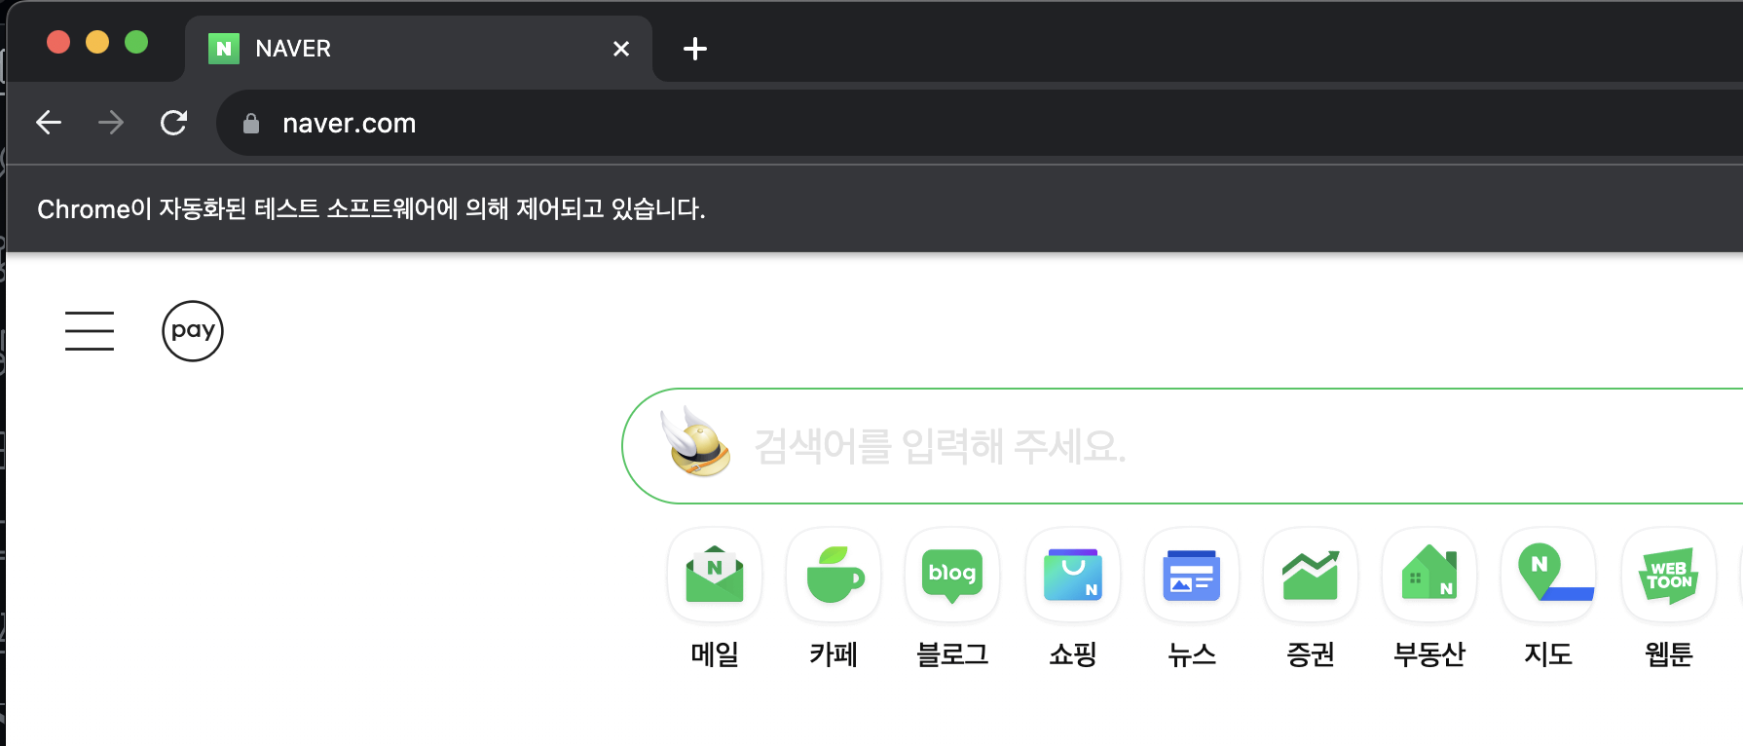Go back to the previous page

[49, 123]
